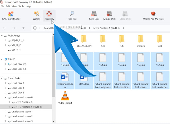Expand Local Disk (E:) node
Image resolution: width=170 pixels, height=124 pixels.
tap(5, 69)
